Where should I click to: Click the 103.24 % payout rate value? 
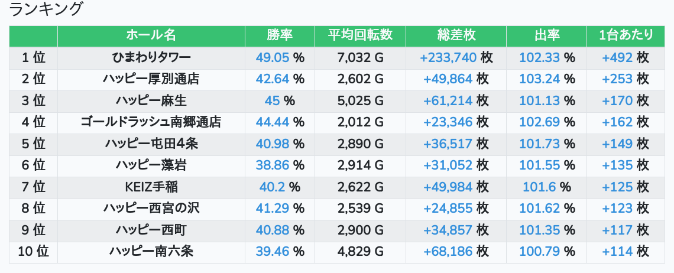click(546, 79)
